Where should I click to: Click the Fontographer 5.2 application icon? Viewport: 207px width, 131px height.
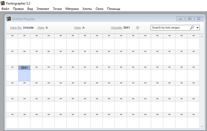coord(3,3)
